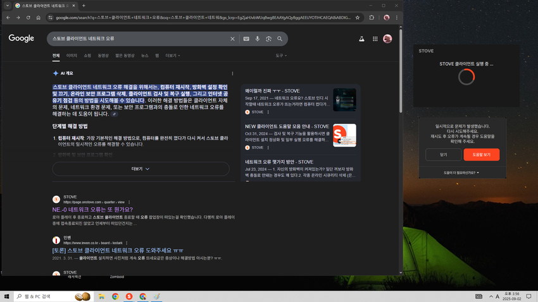538x302 pixels.
Task: Click taskbar 웹 & PC 검색 box
Action: point(53,296)
